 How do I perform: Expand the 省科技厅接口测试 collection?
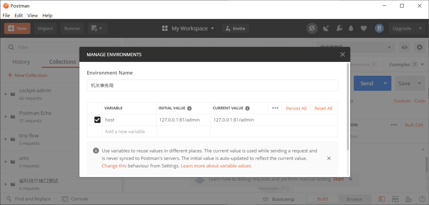pos(6,184)
